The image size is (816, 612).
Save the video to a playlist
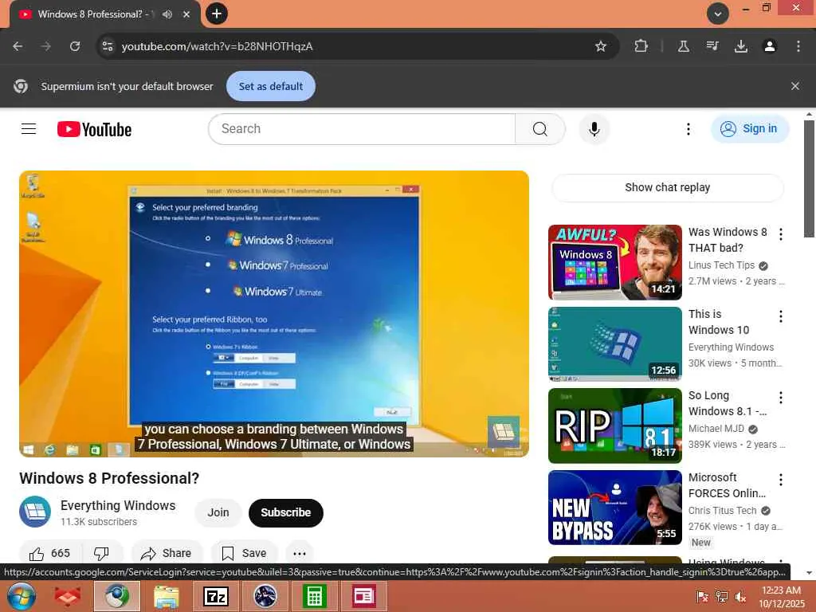[244, 553]
